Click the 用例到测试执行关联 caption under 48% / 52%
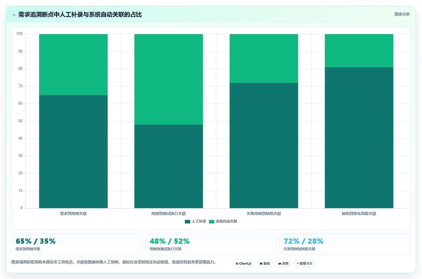The width and height of the screenshot is (422, 279). tap(166, 249)
